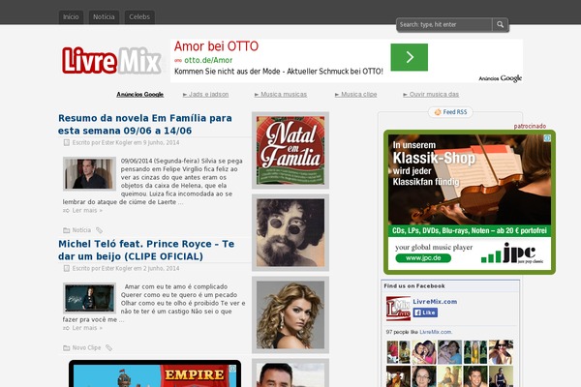Click the tag icon after Notícia category
581x387 pixels.
pyautogui.click(x=100, y=230)
